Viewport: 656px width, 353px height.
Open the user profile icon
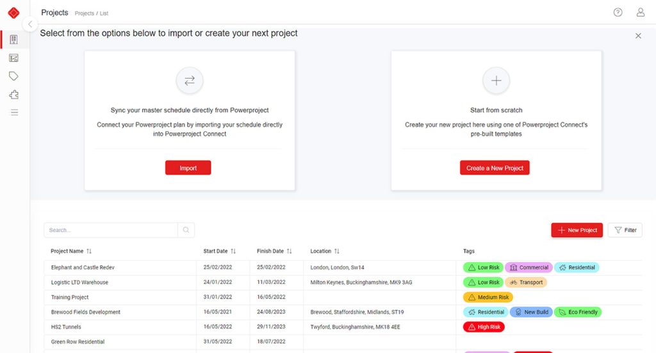[640, 12]
